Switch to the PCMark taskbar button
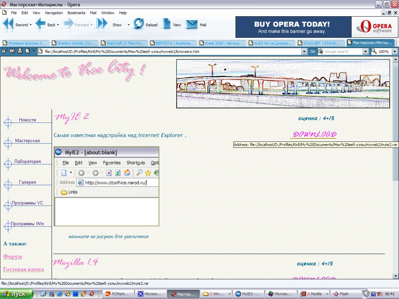The width and height of the screenshot is (399, 299). coord(118,294)
